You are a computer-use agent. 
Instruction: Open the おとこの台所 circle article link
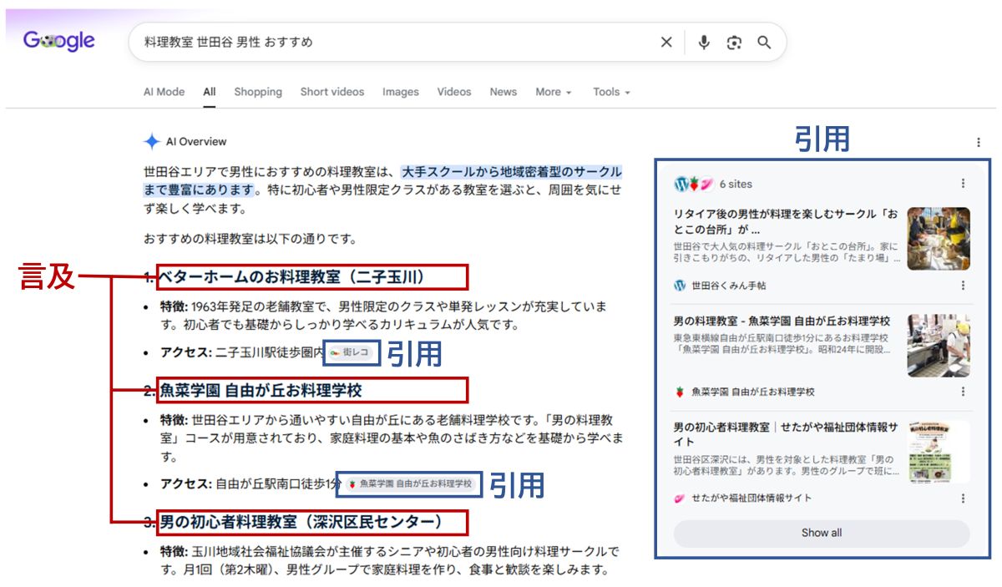click(x=786, y=221)
